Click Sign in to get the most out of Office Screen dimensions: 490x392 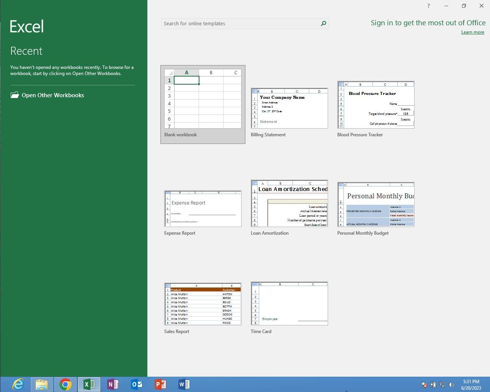[x=428, y=23]
